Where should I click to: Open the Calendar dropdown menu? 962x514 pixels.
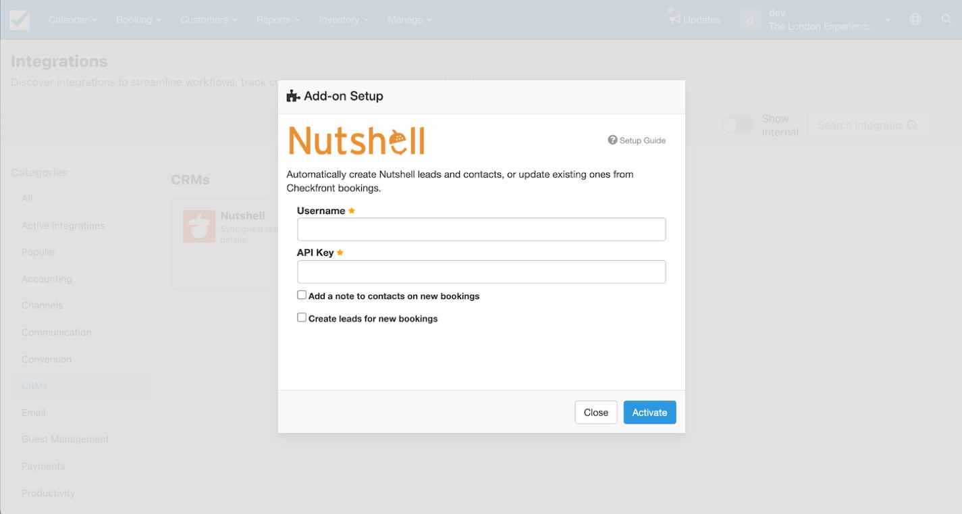coord(72,20)
